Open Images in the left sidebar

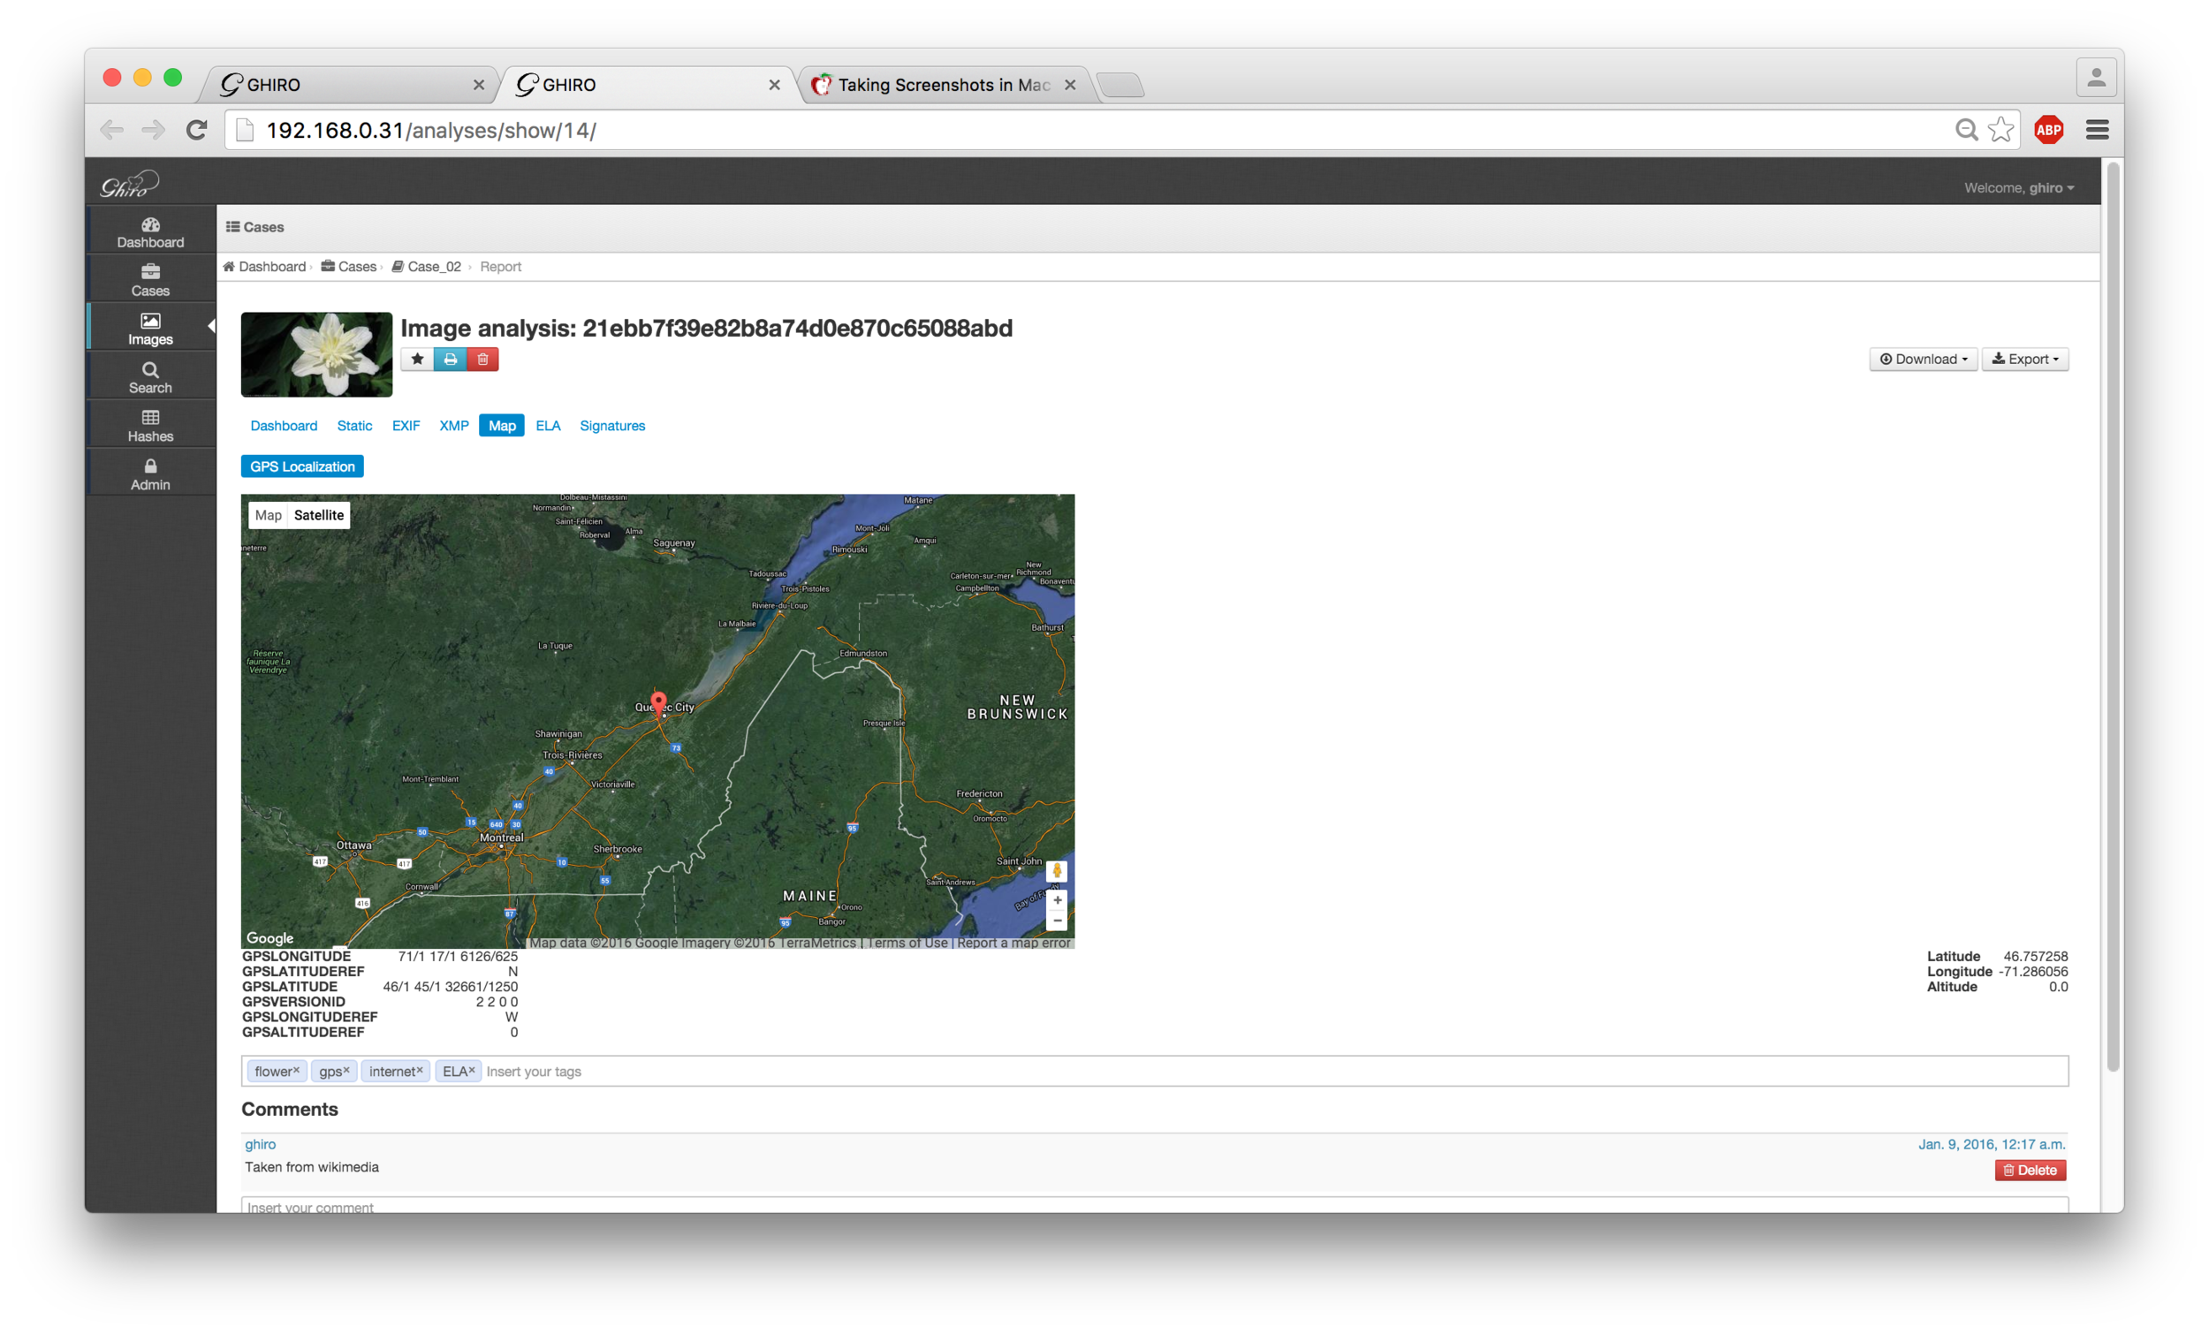pos(149,328)
